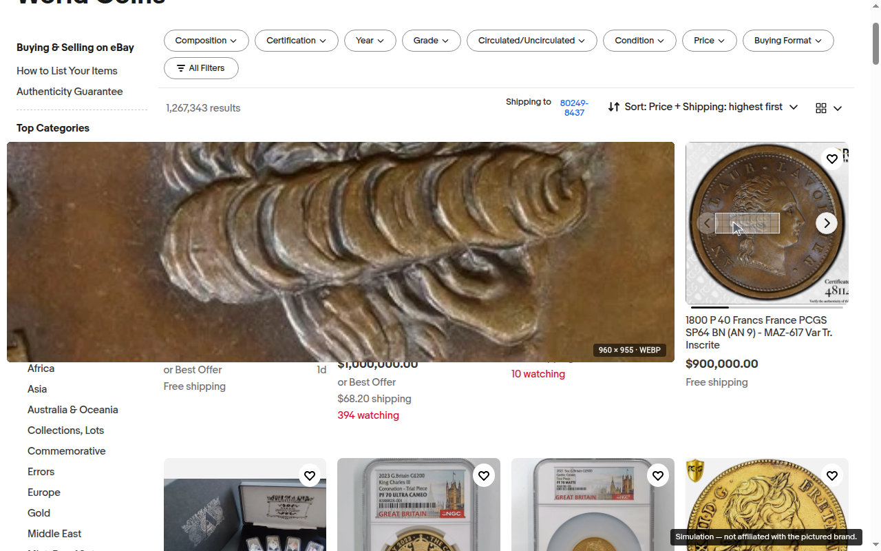
Task: Expand the Composition filter
Action: tap(206, 41)
